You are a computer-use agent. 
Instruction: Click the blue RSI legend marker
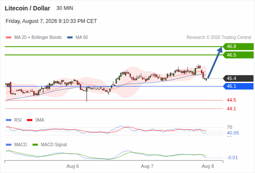click(x=9, y=120)
